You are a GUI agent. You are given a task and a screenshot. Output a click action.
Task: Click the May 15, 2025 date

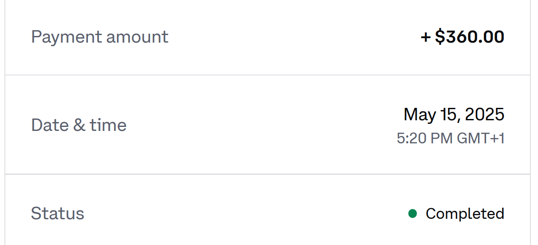pos(454,115)
